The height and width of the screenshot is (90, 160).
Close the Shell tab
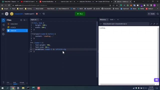[115, 19]
